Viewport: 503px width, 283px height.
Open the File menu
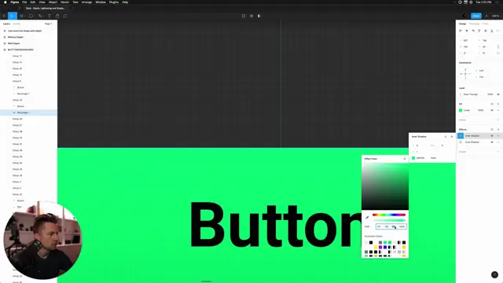point(24,2)
